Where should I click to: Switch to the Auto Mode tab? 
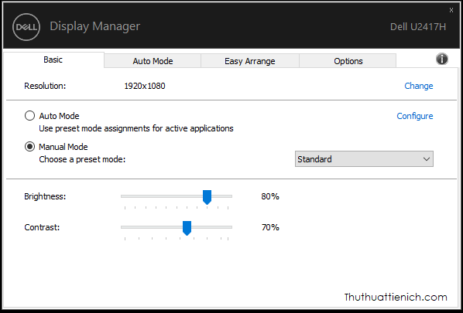(x=153, y=61)
